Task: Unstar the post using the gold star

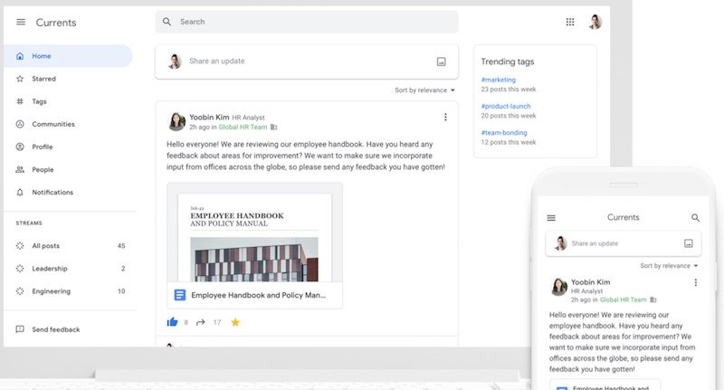Action: pyautogui.click(x=235, y=322)
